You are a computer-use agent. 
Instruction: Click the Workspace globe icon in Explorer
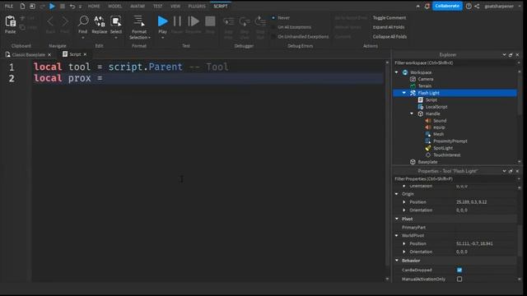pos(405,72)
